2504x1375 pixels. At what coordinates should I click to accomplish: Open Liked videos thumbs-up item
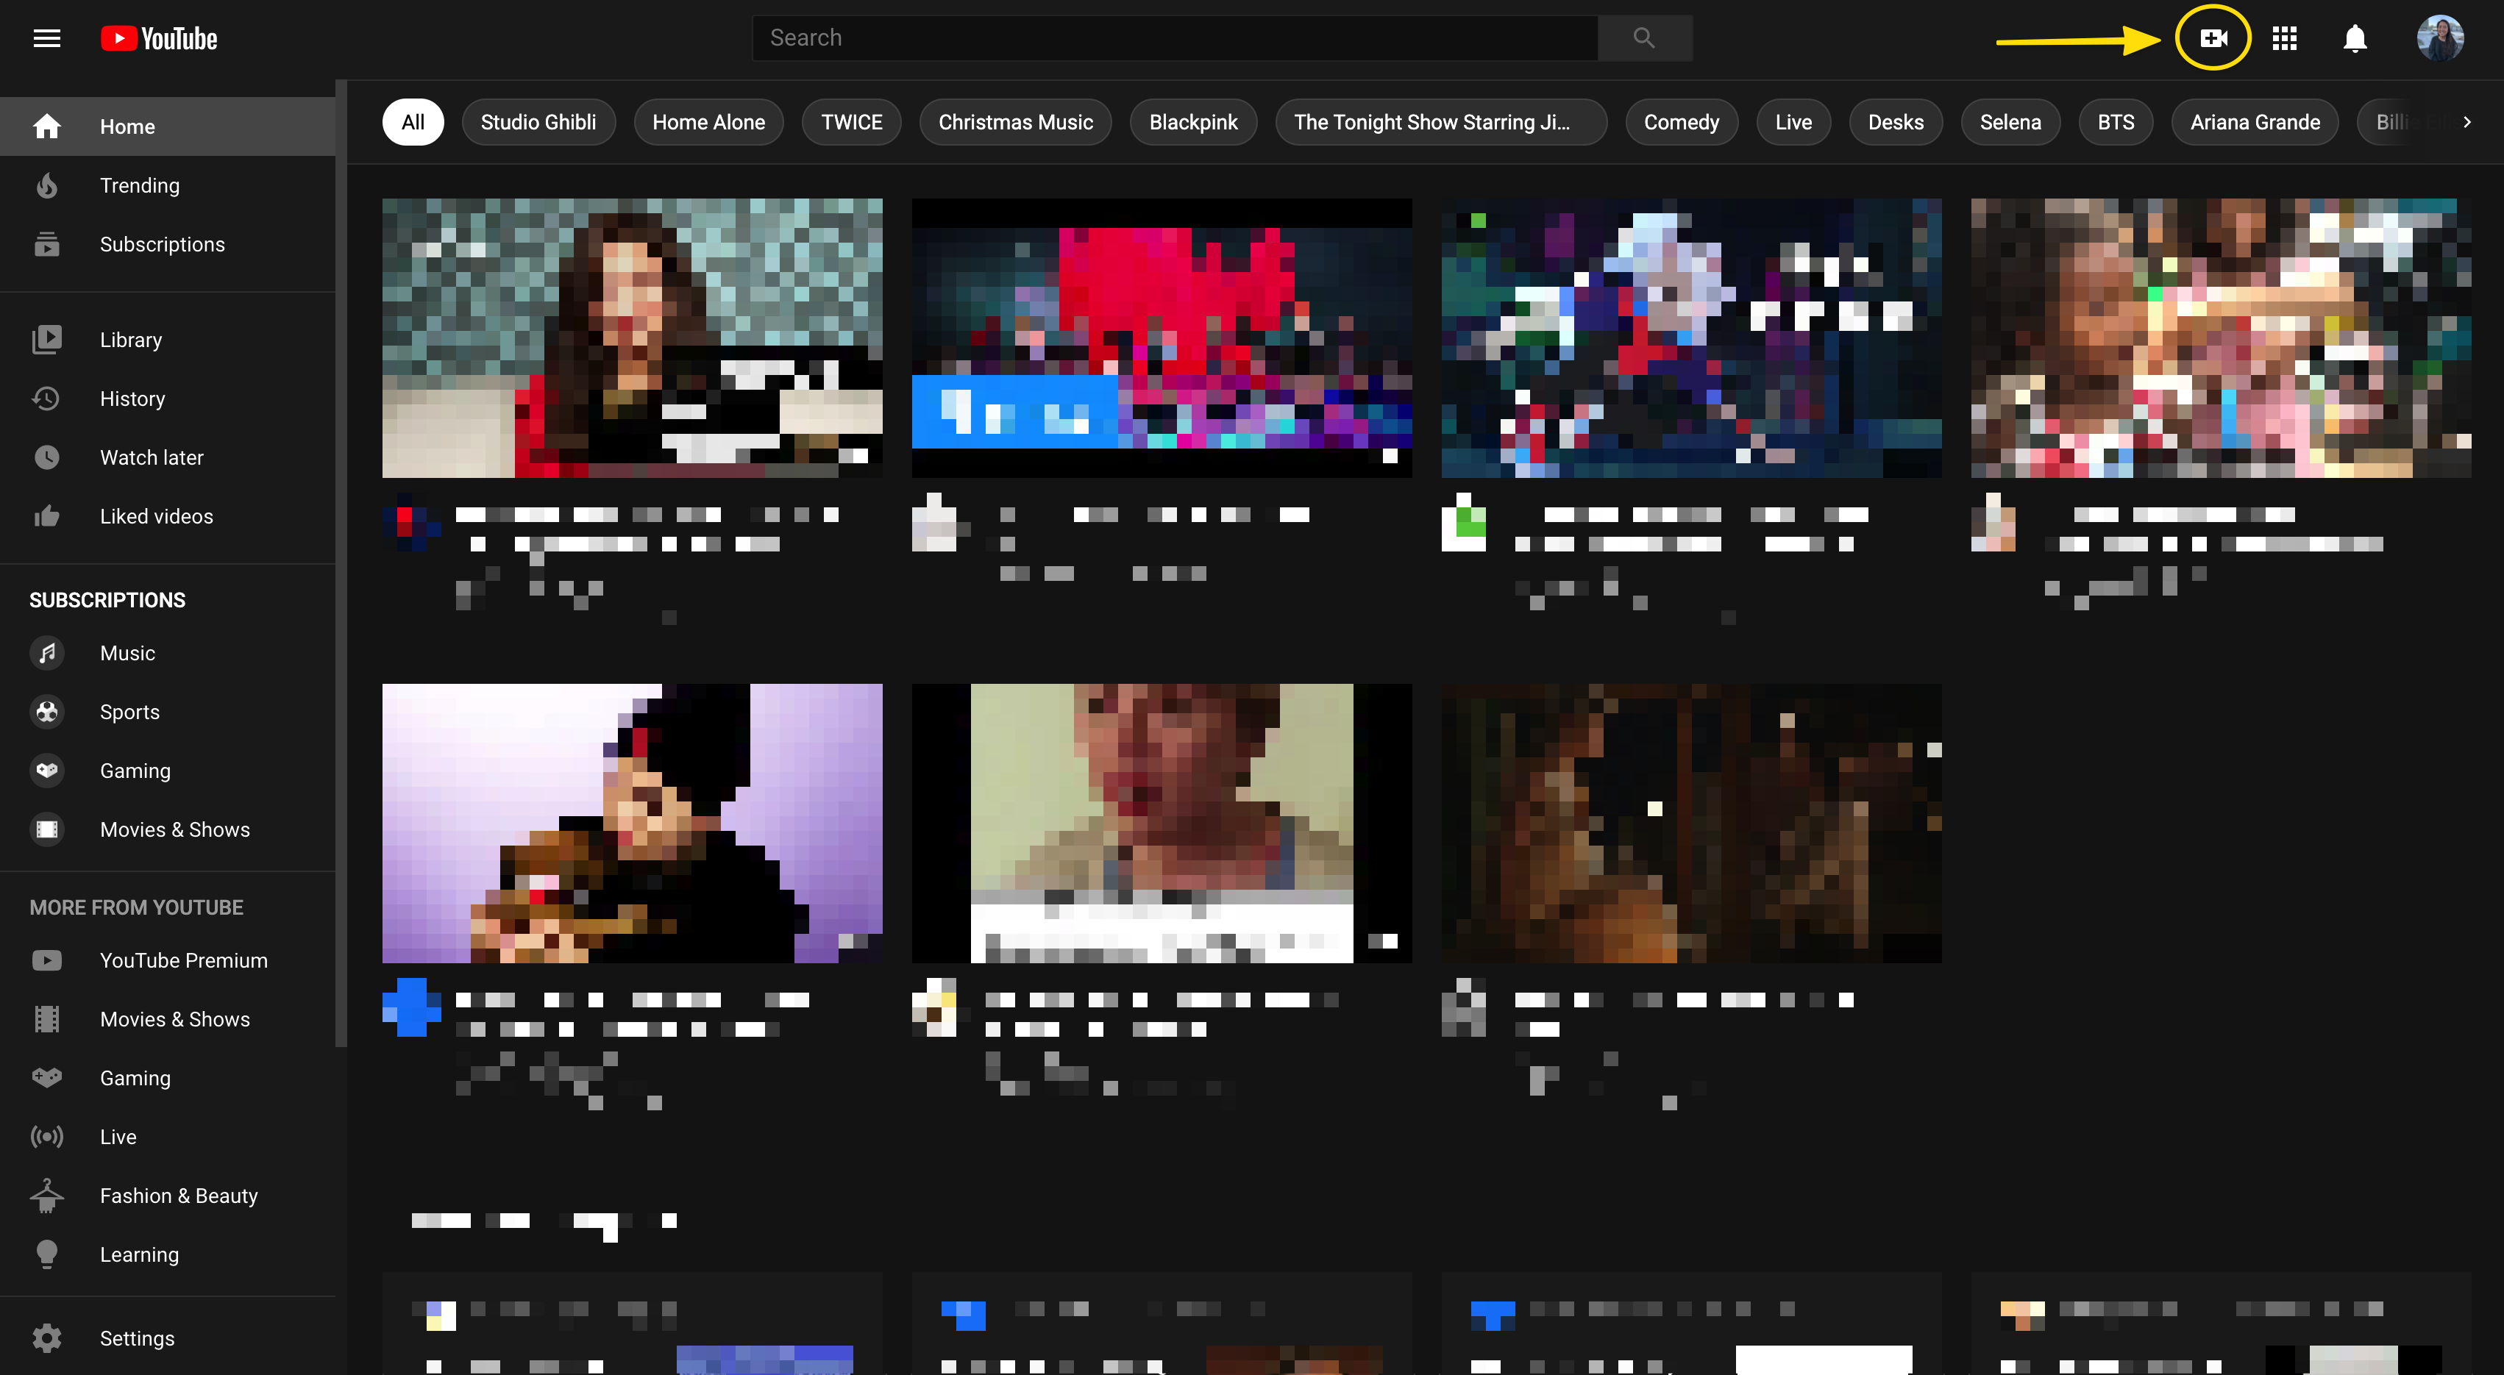pyautogui.click(x=155, y=516)
